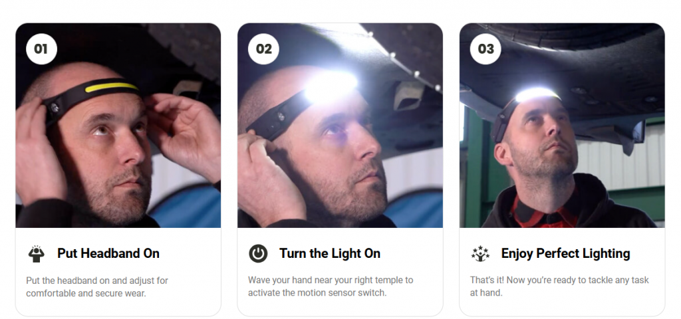Click the "adjust for comfortable and secure wear" description
Viewport: 681px width, 319px height.
pyautogui.click(x=97, y=286)
